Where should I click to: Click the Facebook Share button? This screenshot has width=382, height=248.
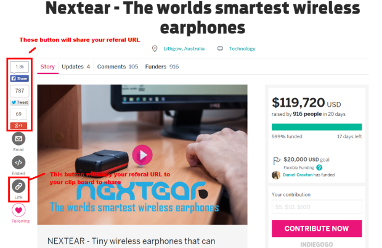tap(20, 78)
